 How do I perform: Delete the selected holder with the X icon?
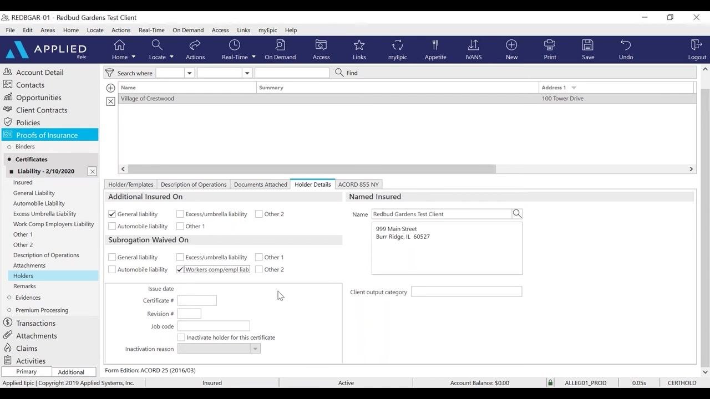(x=110, y=101)
